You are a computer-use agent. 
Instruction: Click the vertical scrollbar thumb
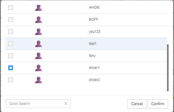(x=168, y=68)
